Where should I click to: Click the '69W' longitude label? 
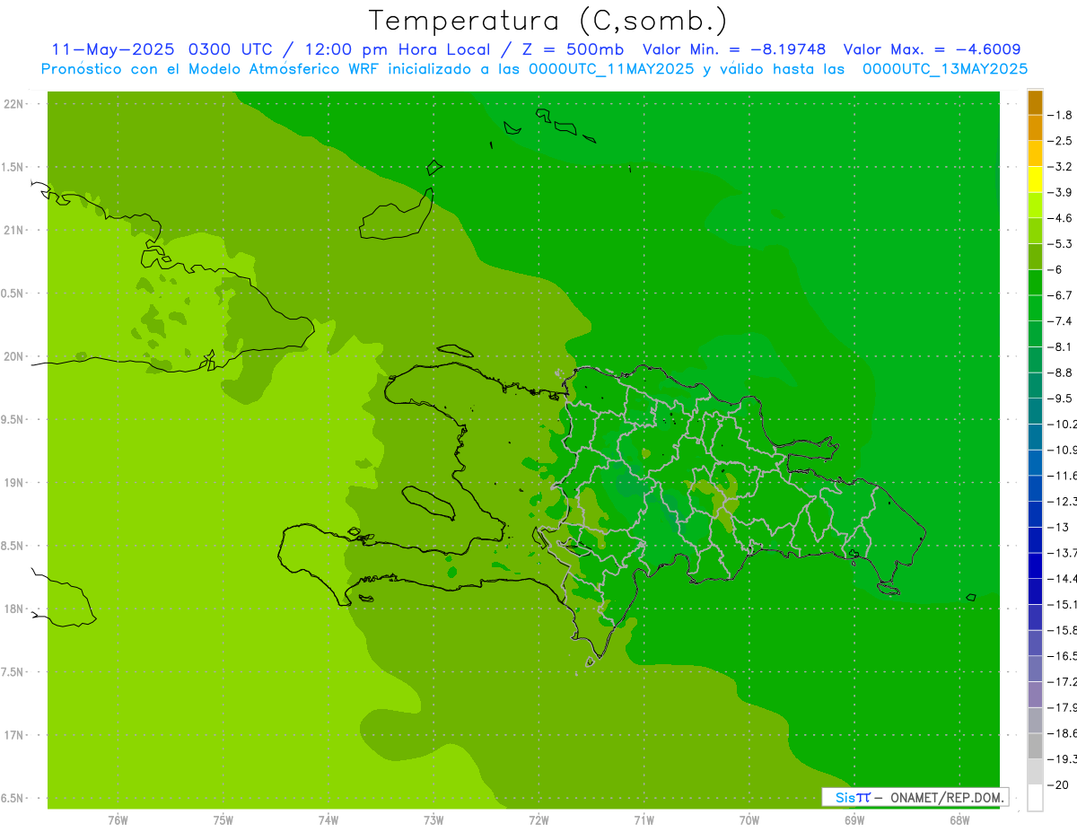coord(854,820)
